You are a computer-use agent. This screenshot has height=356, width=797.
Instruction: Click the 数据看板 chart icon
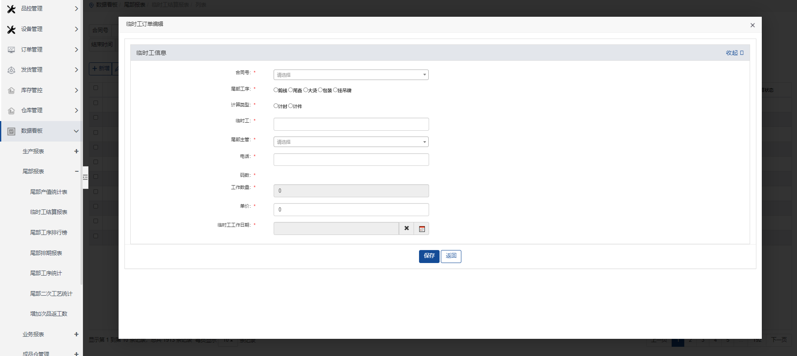click(x=11, y=131)
